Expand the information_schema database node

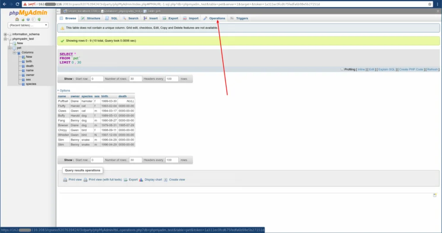[x=5, y=35]
